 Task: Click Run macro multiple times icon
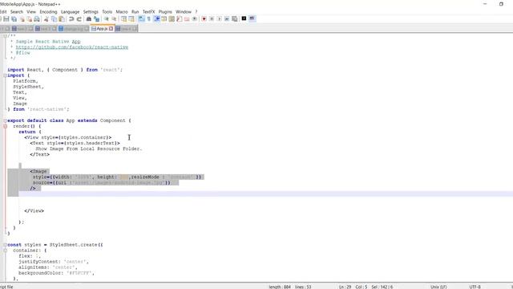point(227,19)
